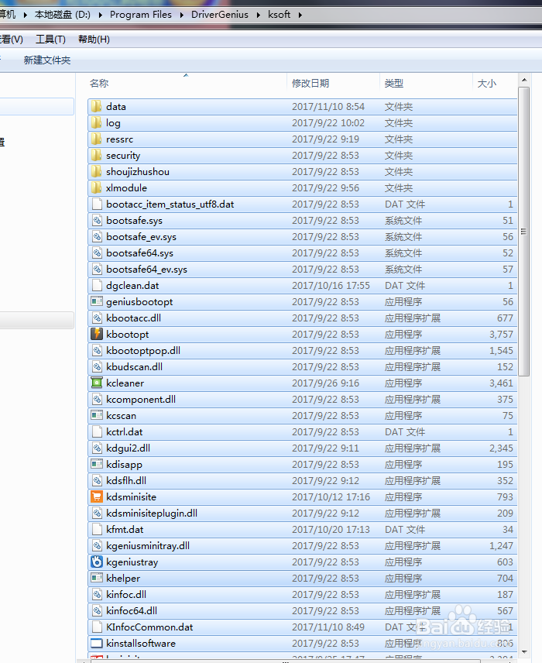This screenshot has width=542, height=663.
Task: Click the kdsminisite orange cart icon
Action: [97, 496]
